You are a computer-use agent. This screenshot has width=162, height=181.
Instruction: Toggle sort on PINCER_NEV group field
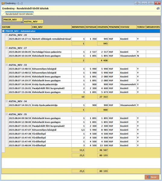pos(13,20)
